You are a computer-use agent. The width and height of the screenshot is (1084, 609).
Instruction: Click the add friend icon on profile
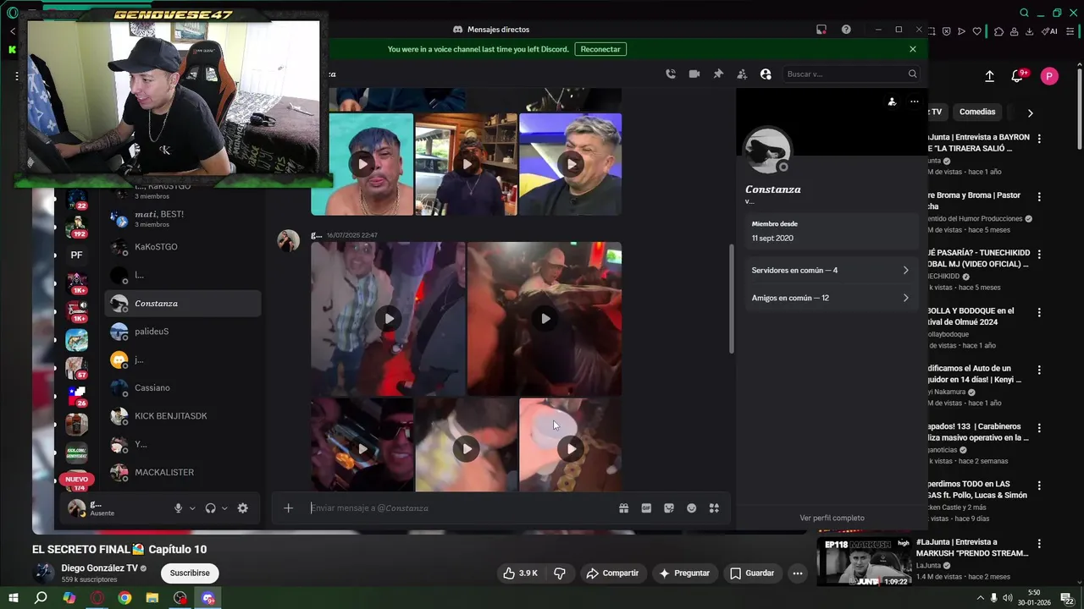[x=892, y=101]
